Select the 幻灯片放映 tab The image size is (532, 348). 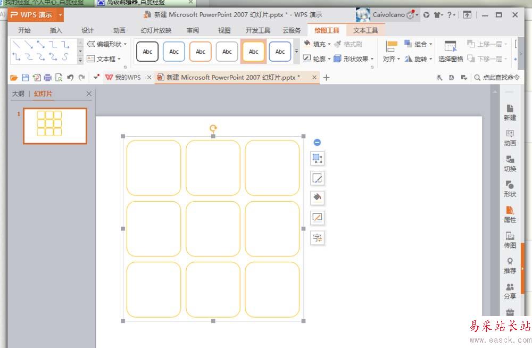pos(156,30)
